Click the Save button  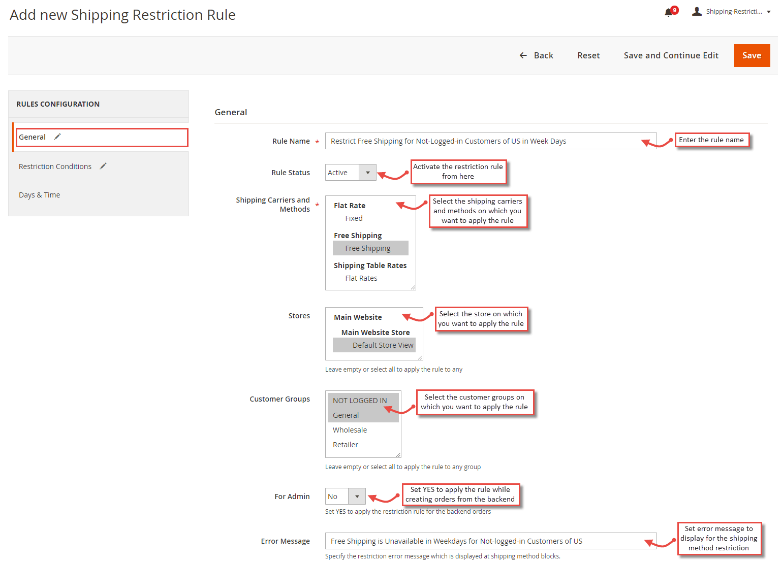tap(752, 55)
